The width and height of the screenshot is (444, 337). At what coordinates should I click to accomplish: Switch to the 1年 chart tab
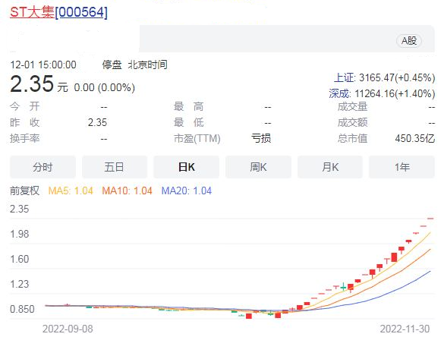401,167
